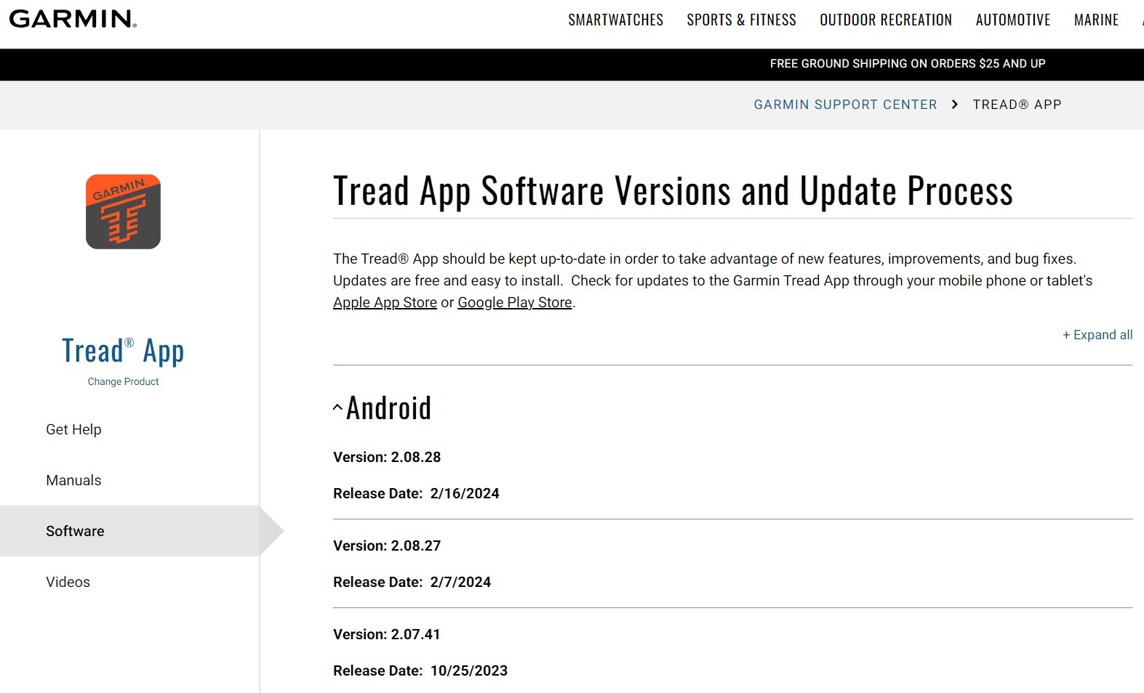Open Videos in sidebar
The height and width of the screenshot is (693, 1144).
pos(68,582)
